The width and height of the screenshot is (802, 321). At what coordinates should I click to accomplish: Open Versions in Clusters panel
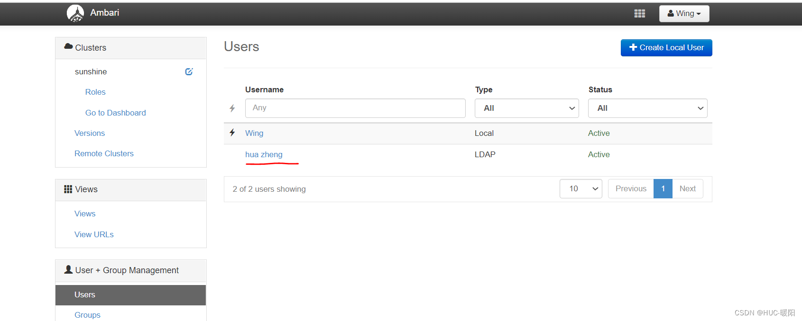click(90, 133)
